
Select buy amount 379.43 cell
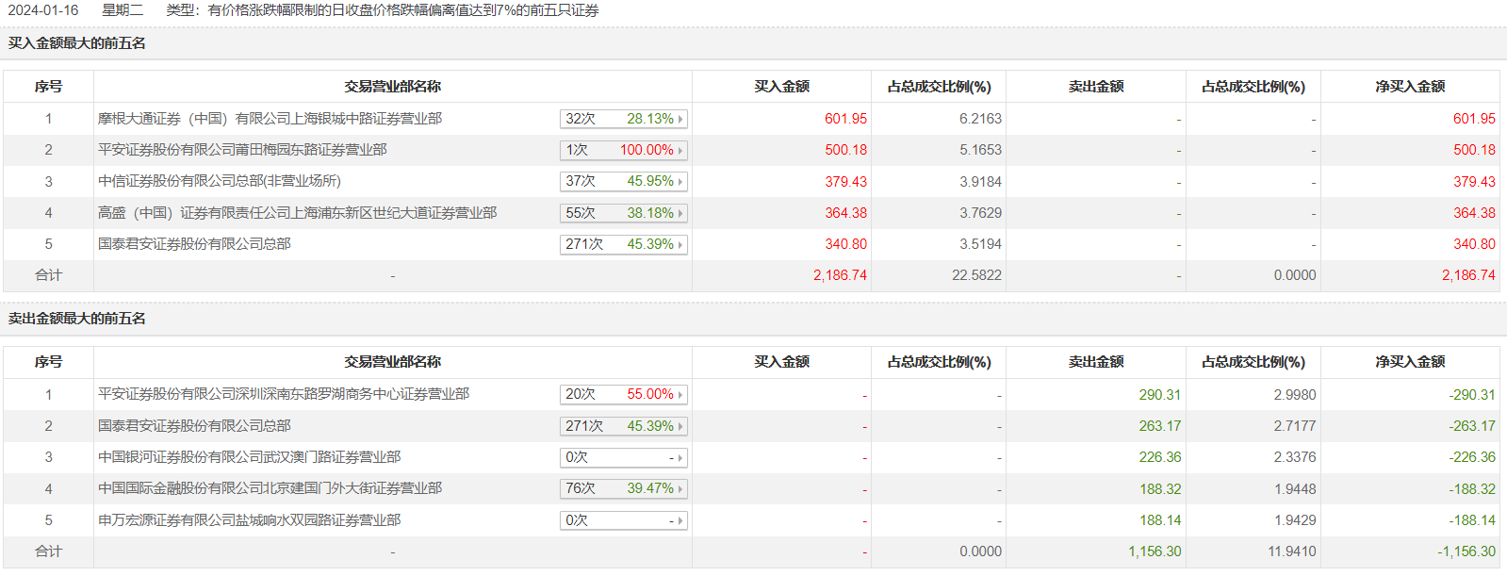pyautogui.click(x=845, y=181)
